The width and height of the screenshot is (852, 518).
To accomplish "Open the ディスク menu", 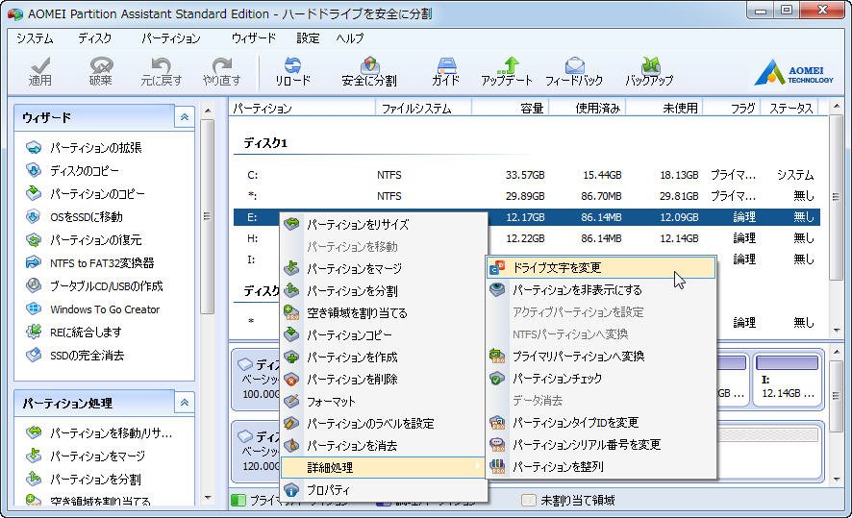I will click(x=94, y=38).
